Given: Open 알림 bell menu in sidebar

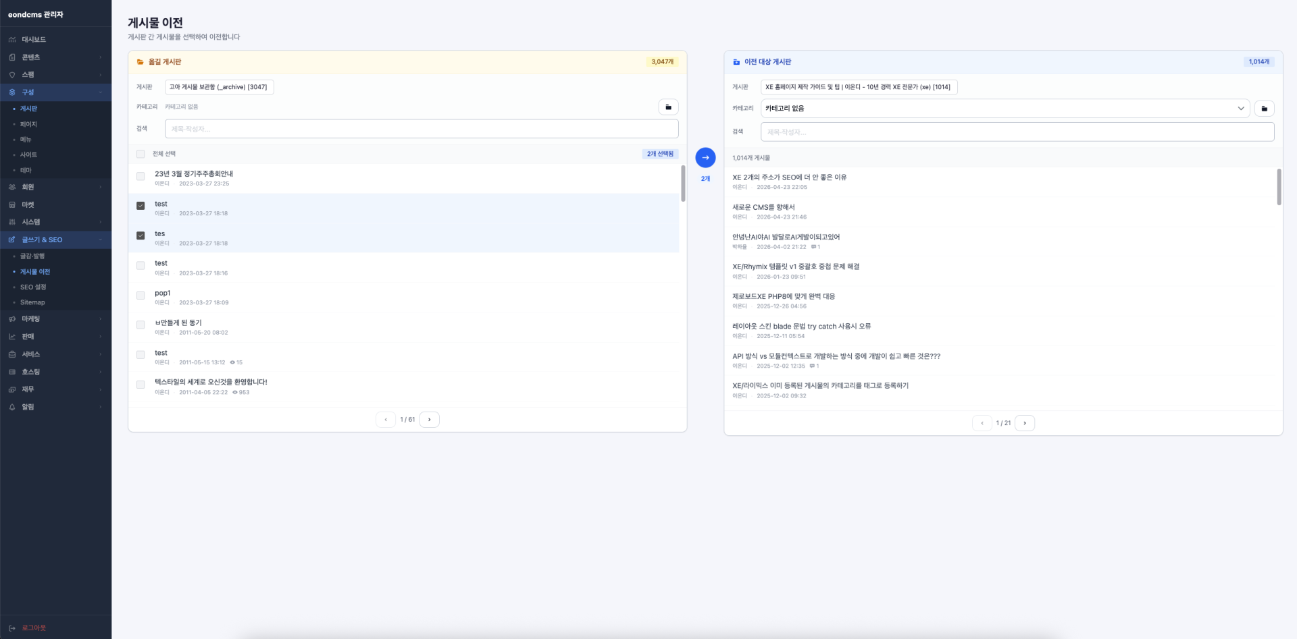Looking at the screenshot, I should click(x=12, y=407).
